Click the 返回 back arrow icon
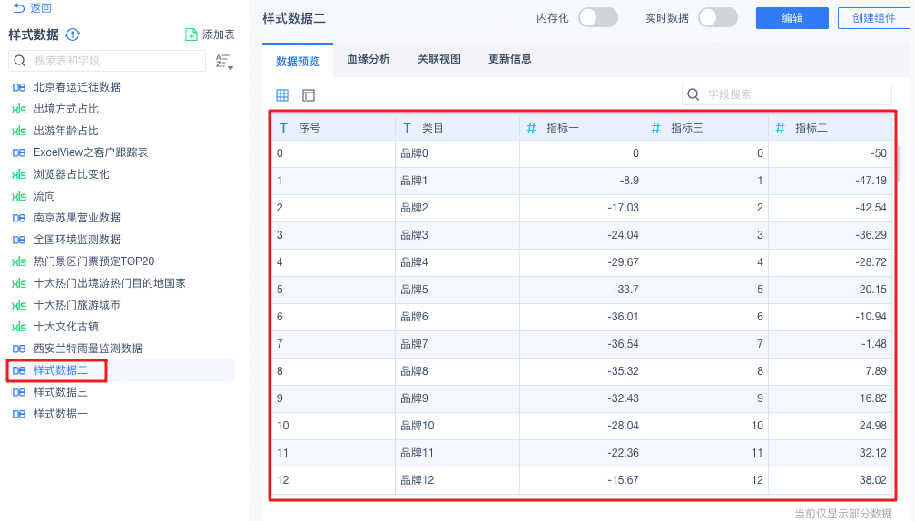The width and height of the screenshot is (915, 521). point(18,7)
